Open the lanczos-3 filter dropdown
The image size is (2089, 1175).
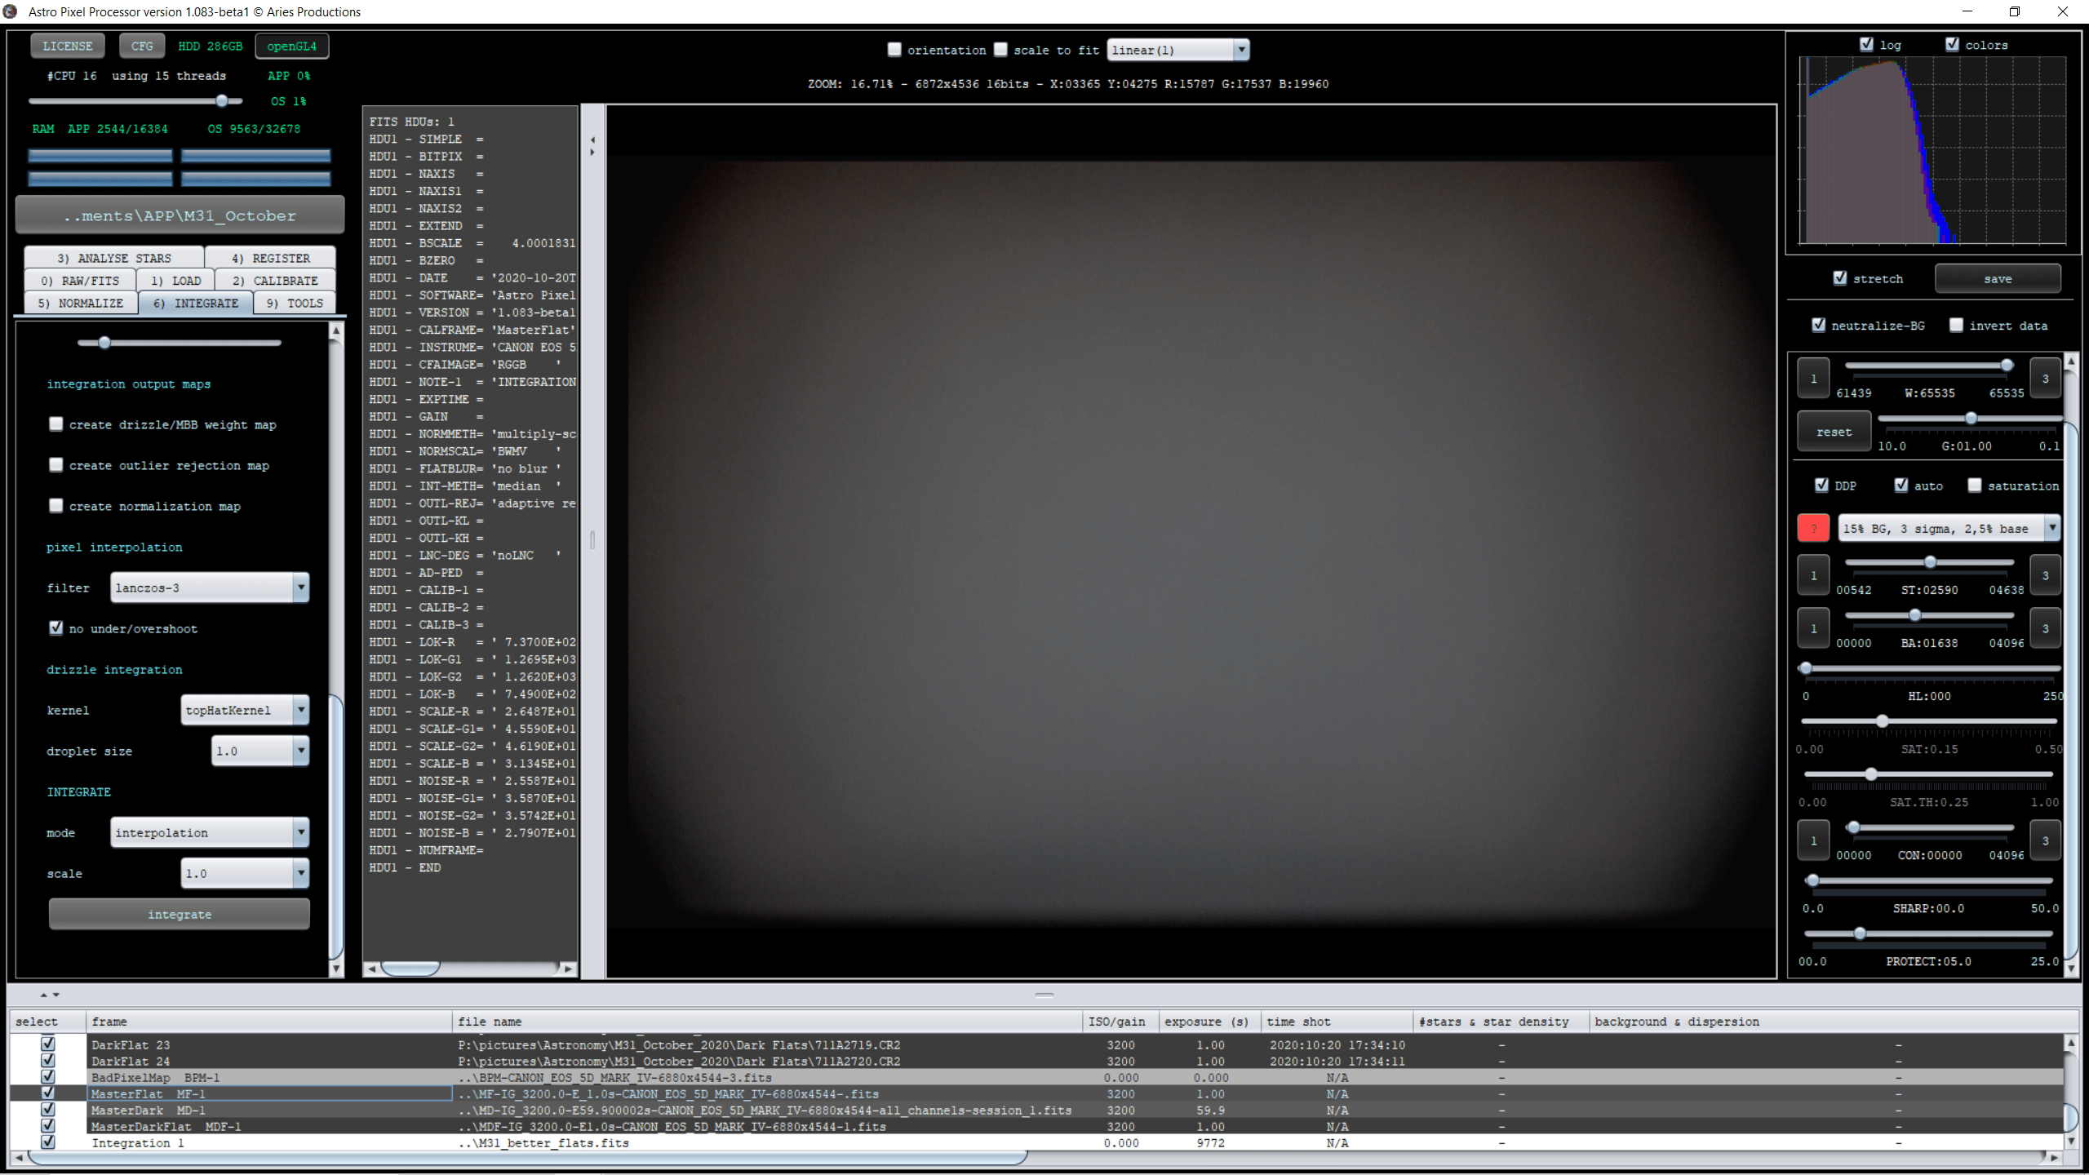[x=300, y=587]
